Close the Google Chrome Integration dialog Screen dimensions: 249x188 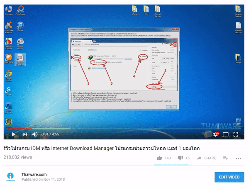click(177, 29)
